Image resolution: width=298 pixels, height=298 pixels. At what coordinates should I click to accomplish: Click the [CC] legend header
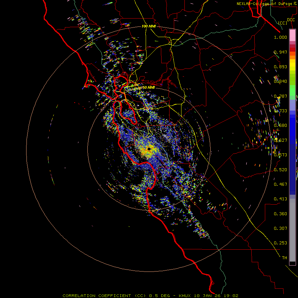tap(283, 23)
